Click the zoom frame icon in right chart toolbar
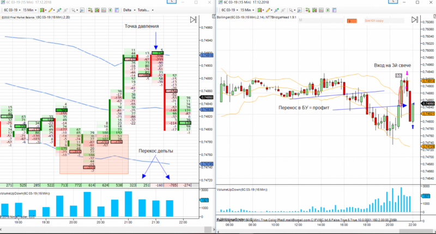This screenshot has width=436, height=234. [x=300, y=10]
